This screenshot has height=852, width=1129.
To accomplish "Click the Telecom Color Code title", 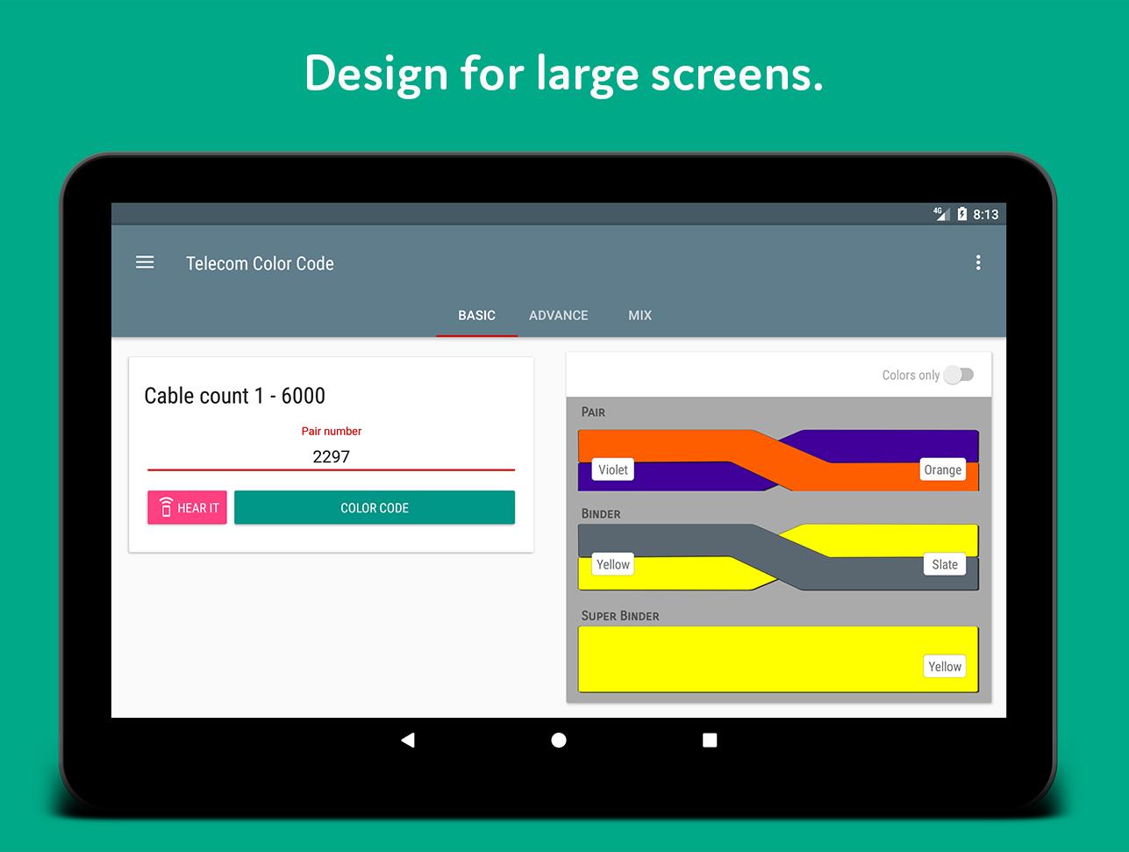I will [260, 263].
